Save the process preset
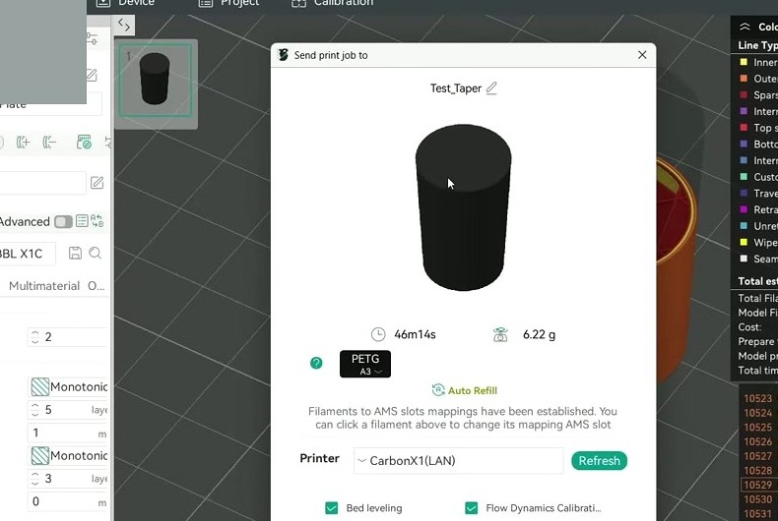Screen dimensions: 778x521 75,253
